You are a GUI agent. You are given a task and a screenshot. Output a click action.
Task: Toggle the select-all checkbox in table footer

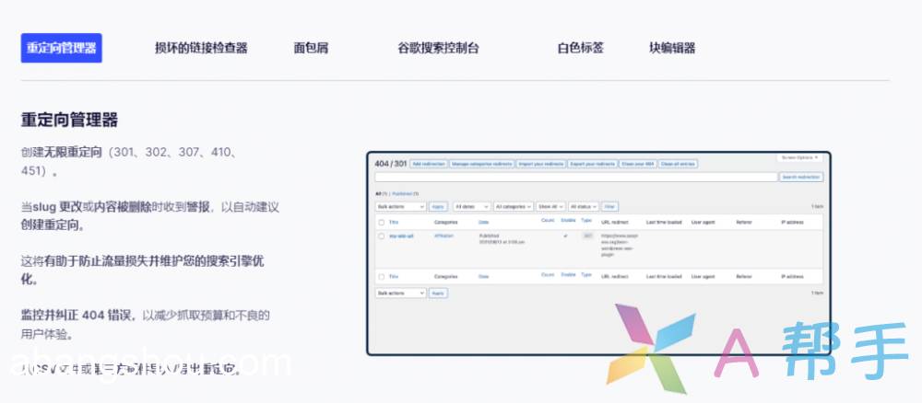[x=381, y=276]
